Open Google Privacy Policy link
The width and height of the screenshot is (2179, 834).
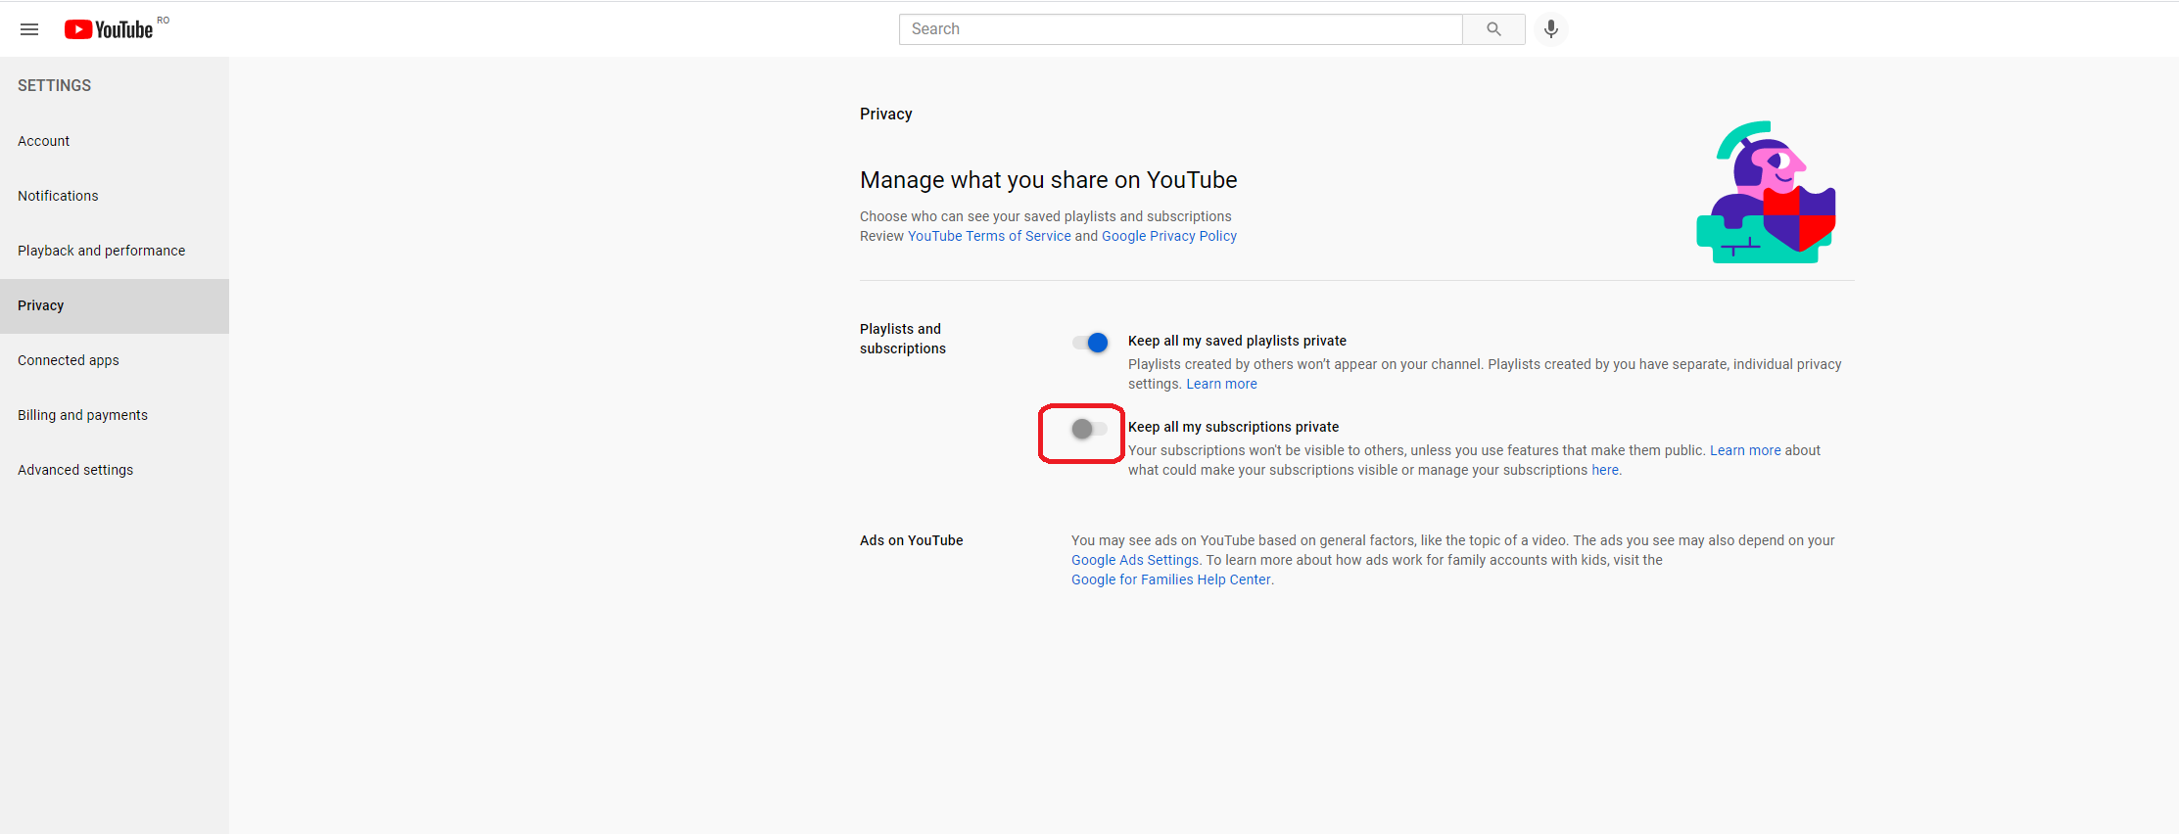1168,236
